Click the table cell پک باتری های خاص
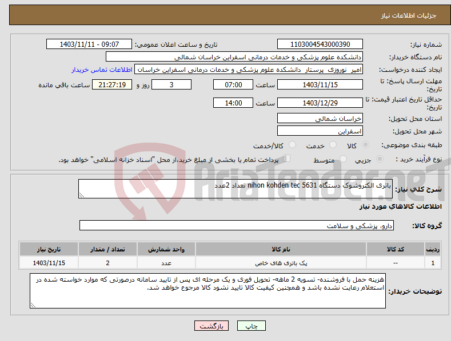Viewport: 451px width, 341px height. pyautogui.click(x=281, y=263)
